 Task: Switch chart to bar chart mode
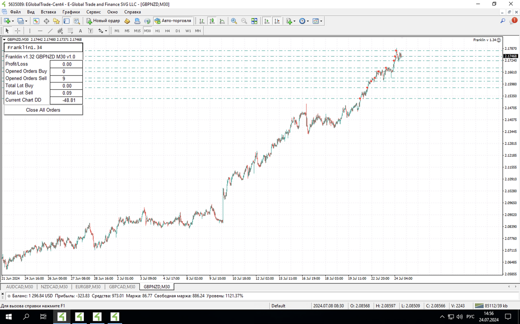(x=202, y=21)
